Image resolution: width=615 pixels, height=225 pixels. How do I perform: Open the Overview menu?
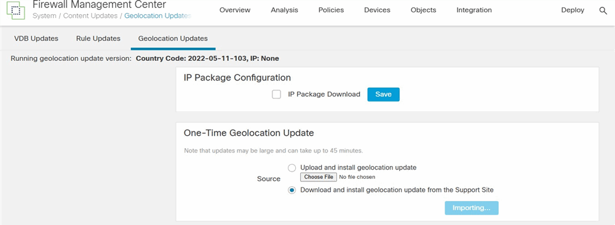click(x=235, y=10)
